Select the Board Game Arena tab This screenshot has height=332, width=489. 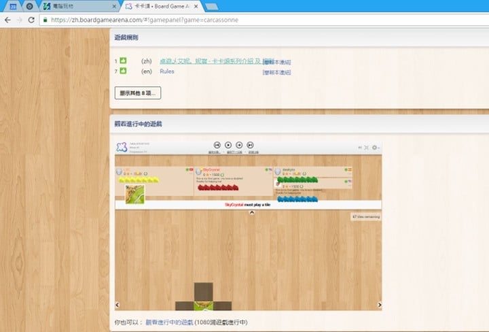pos(162,6)
